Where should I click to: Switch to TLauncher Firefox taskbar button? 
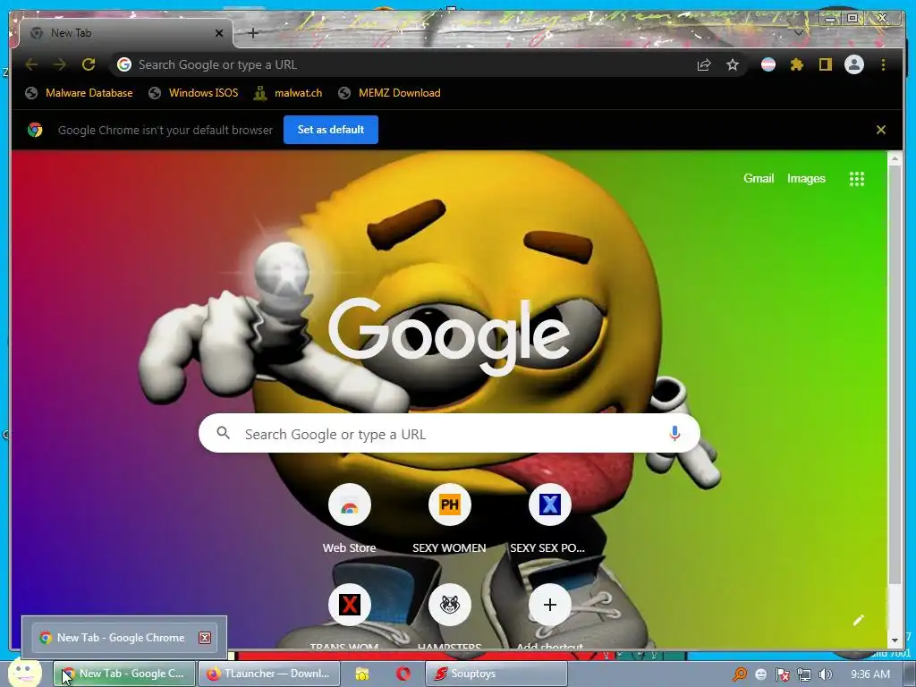268,674
